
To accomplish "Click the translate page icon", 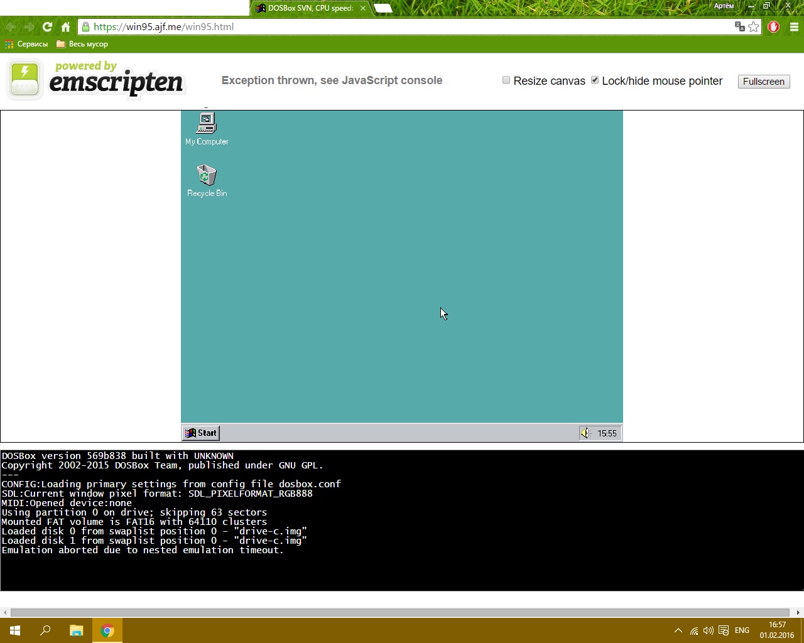I will tap(740, 27).
